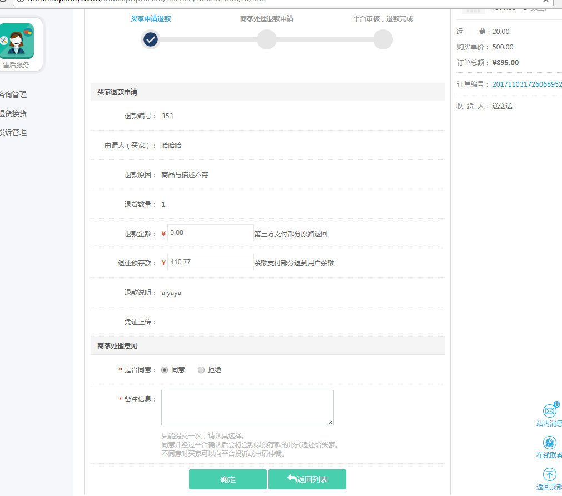This screenshot has width=562, height=496.
Task: Click the 售后服务 customer service icon
Action: [x=17, y=41]
